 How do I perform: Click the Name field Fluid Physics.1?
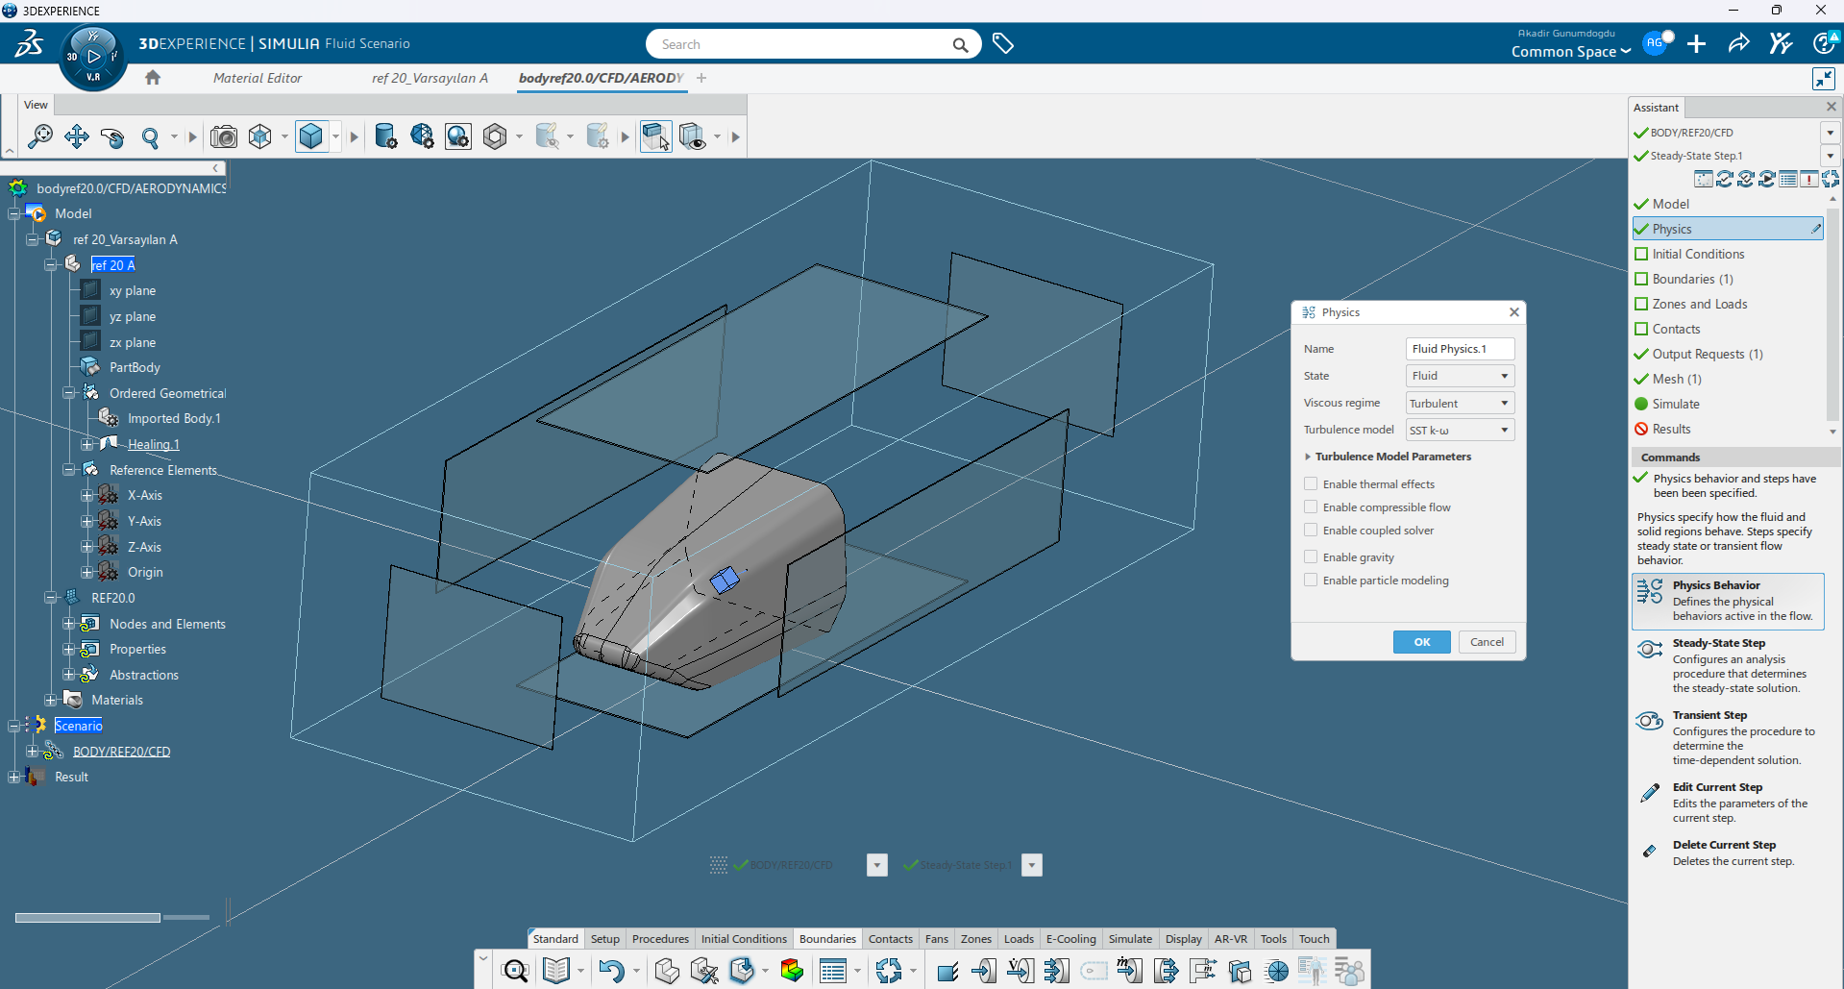click(1460, 349)
